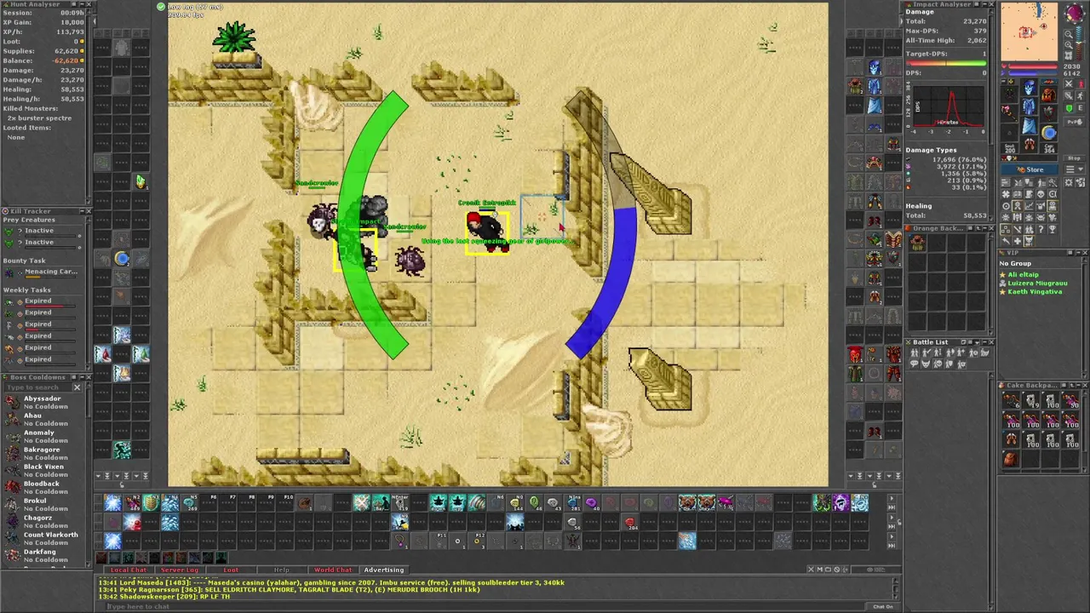Close the Kill Tracker panel
This screenshot has height=613, width=1090.
[87, 211]
